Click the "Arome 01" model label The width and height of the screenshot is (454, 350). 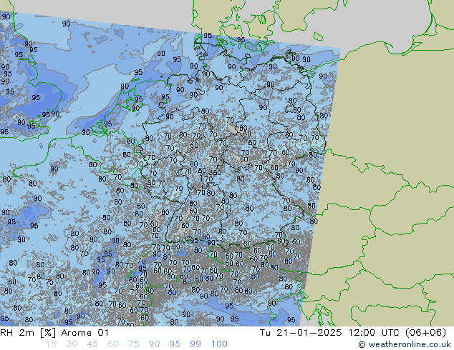pyautogui.click(x=84, y=333)
